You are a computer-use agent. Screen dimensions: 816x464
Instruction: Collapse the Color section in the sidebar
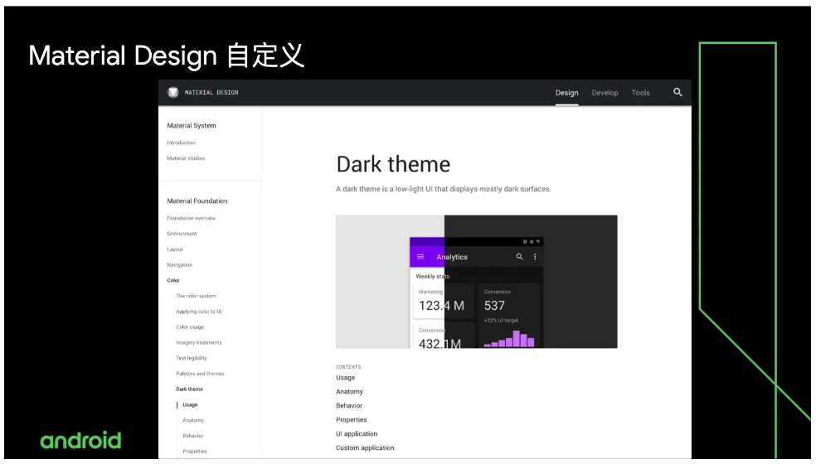point(173,280)
